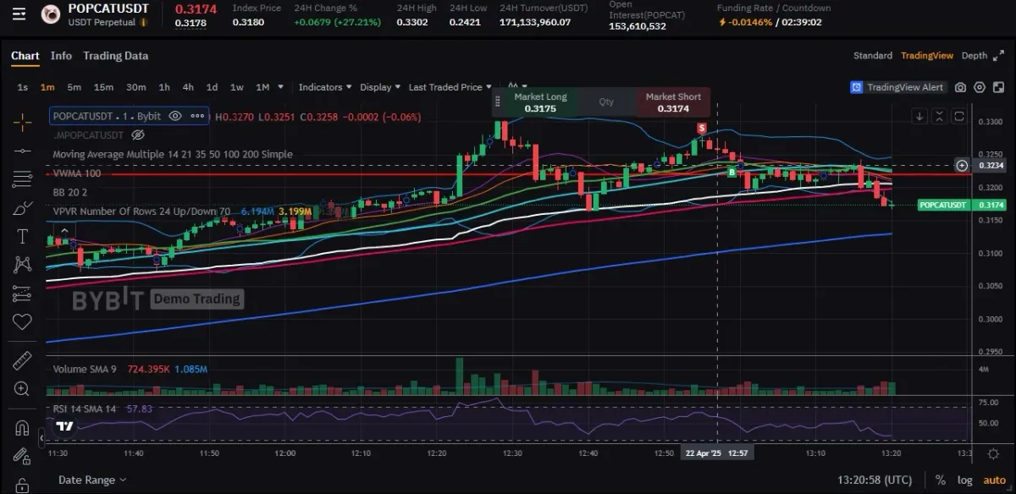Select the zoom-in magnifier tool
1016x494 pixels.
point(22,389)
